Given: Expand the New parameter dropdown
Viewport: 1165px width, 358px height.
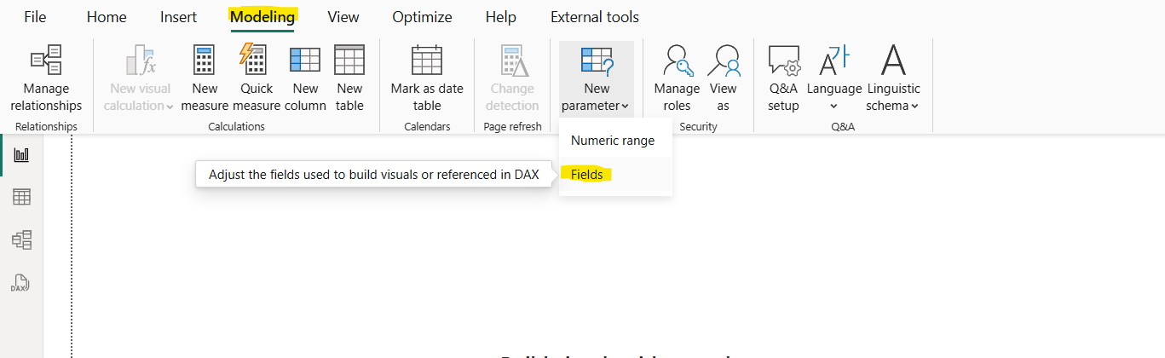Looking at the screenshot, I should [597, 79].
